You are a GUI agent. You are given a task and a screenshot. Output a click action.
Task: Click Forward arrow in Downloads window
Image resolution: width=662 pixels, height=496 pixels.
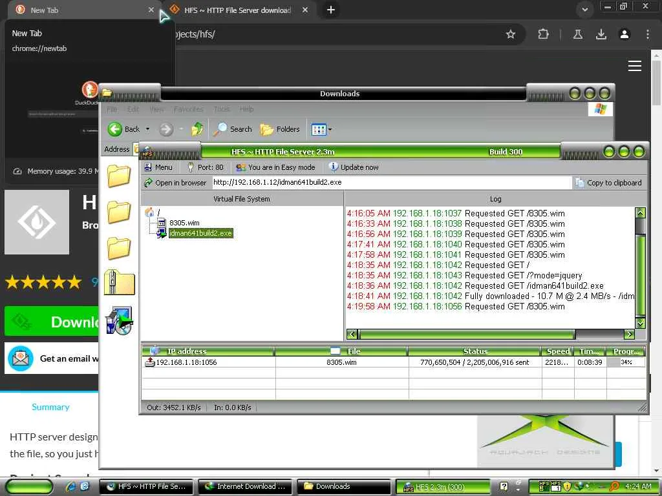coord(166,129)
